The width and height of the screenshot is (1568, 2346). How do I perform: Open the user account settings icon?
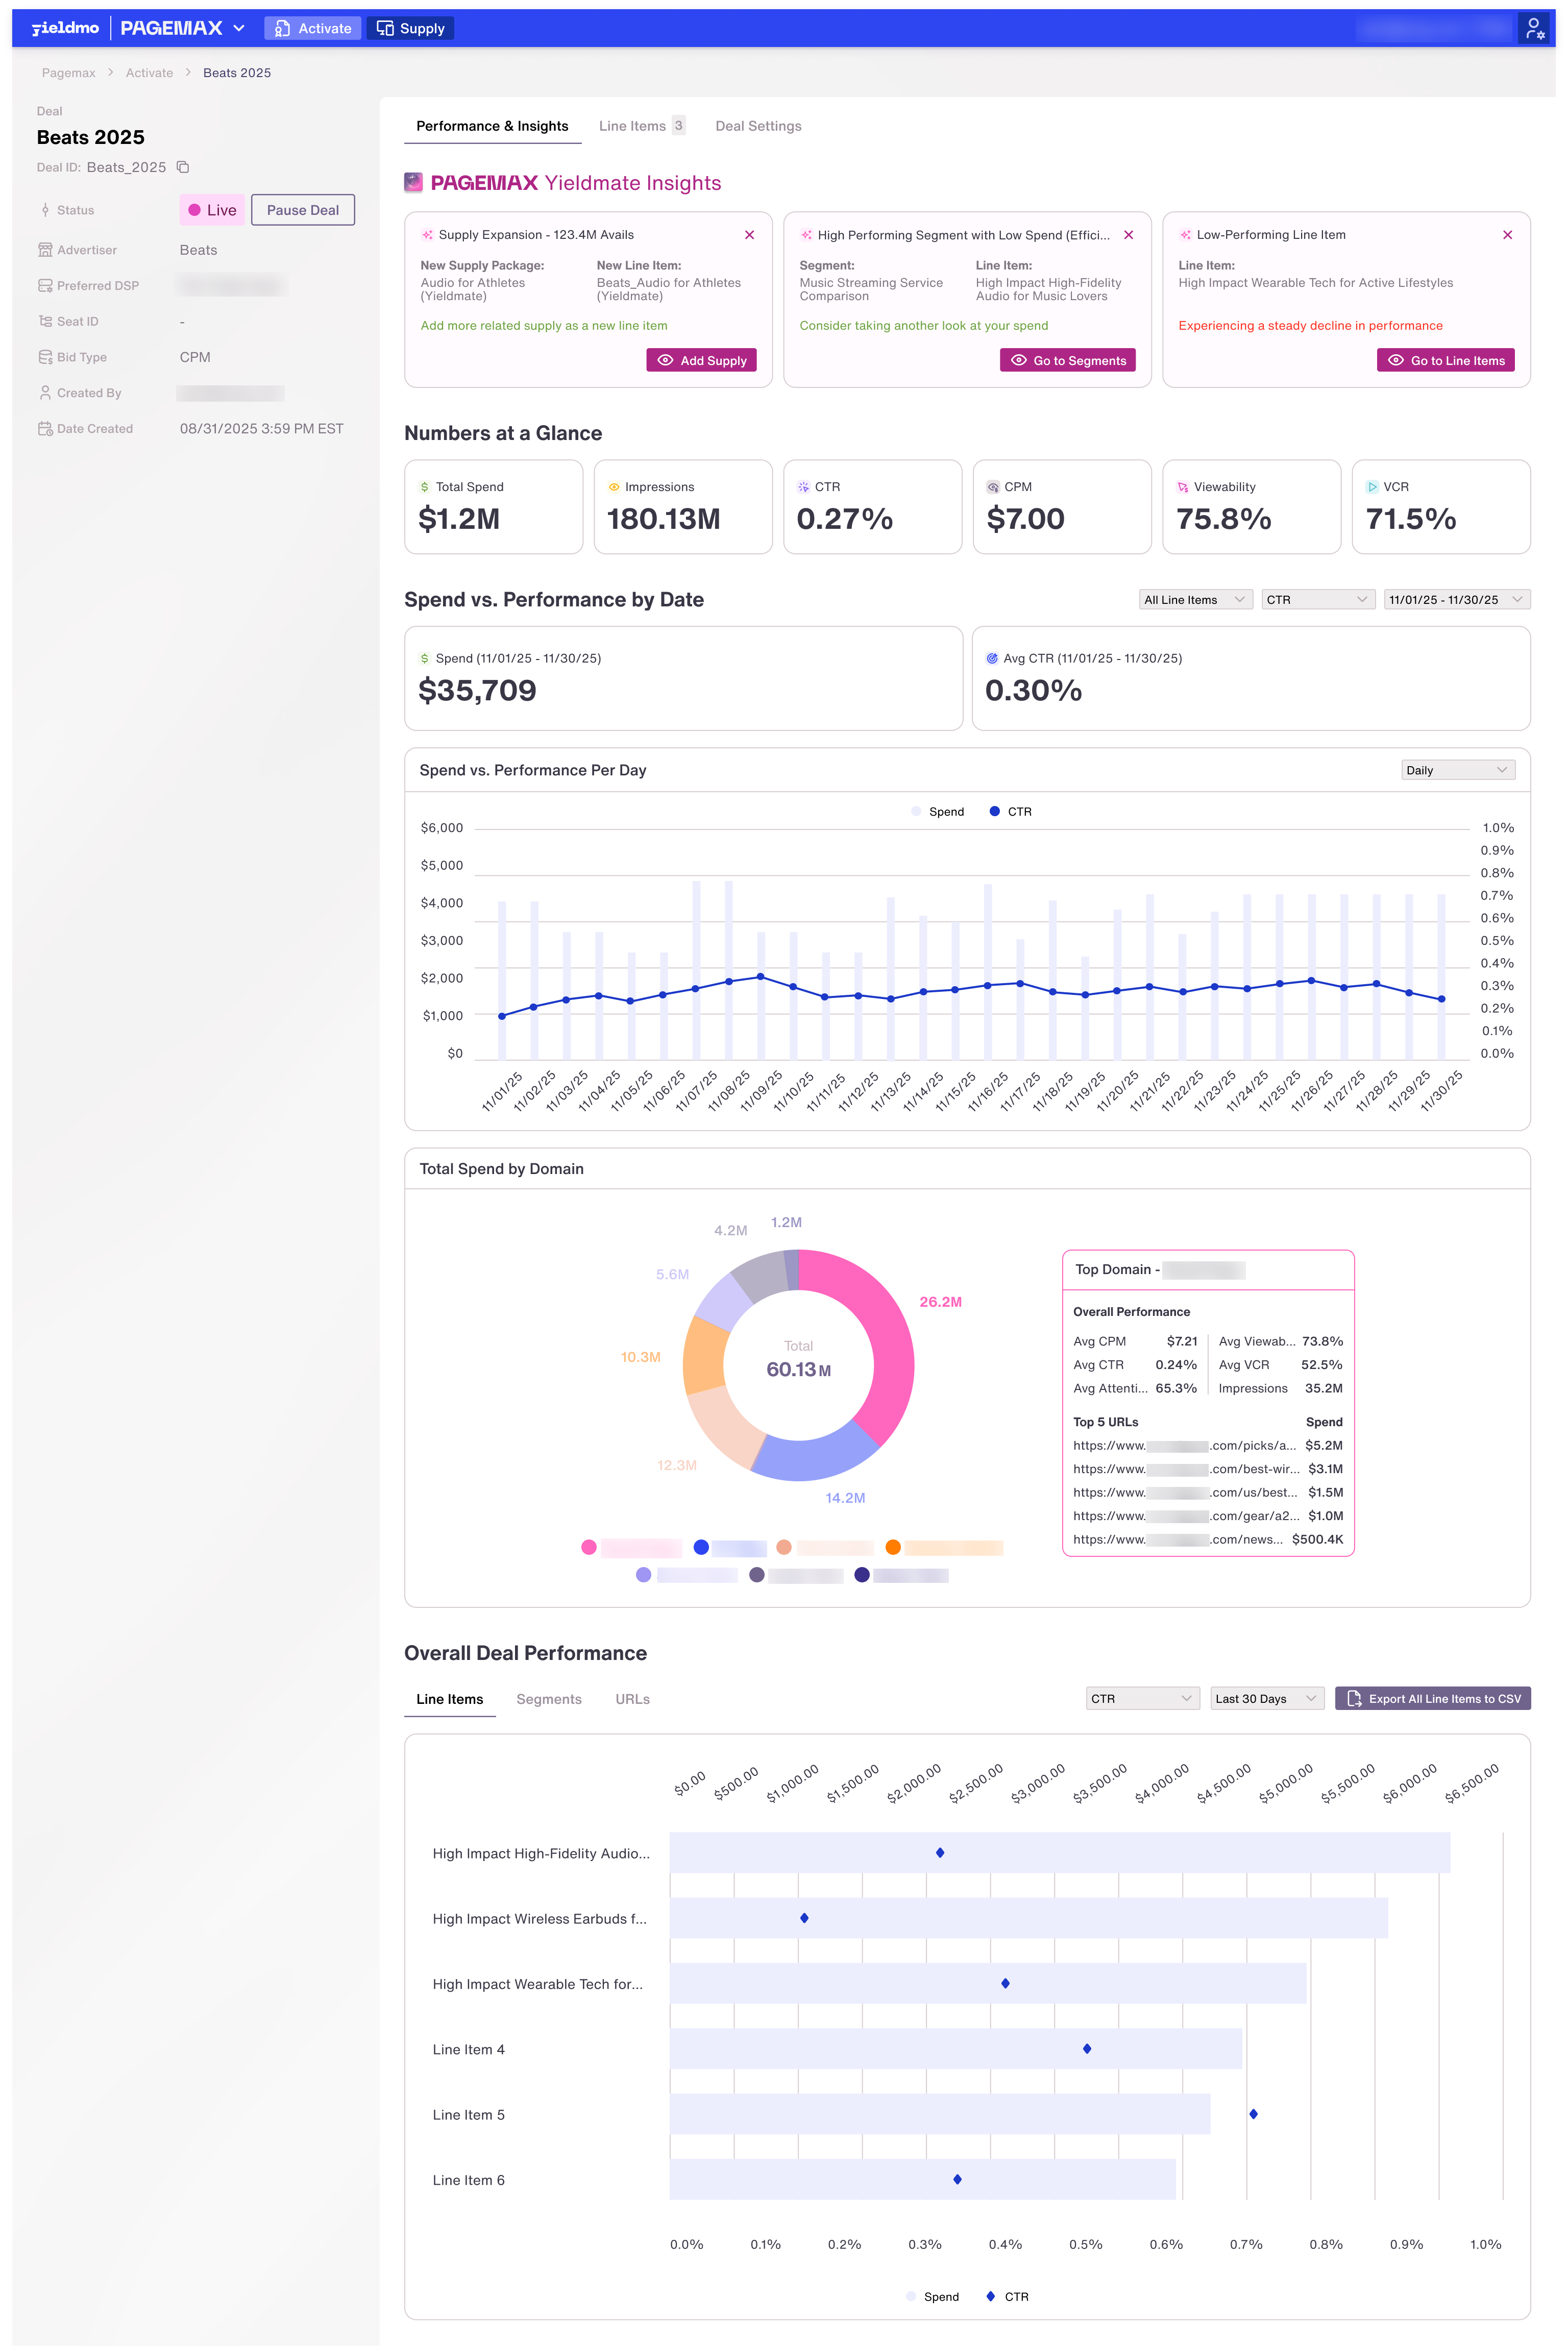point(1534,28)
